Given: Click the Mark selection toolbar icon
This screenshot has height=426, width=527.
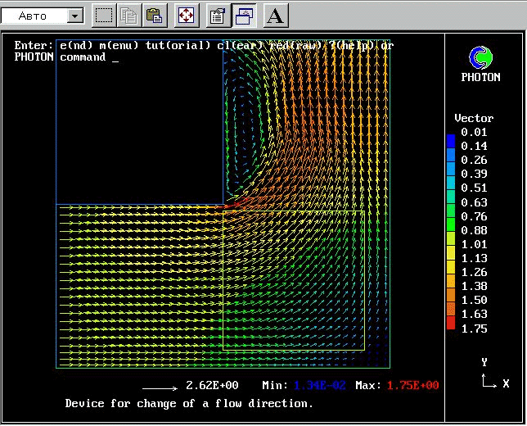Looking at the screenshot, I should tap(104, 16).
